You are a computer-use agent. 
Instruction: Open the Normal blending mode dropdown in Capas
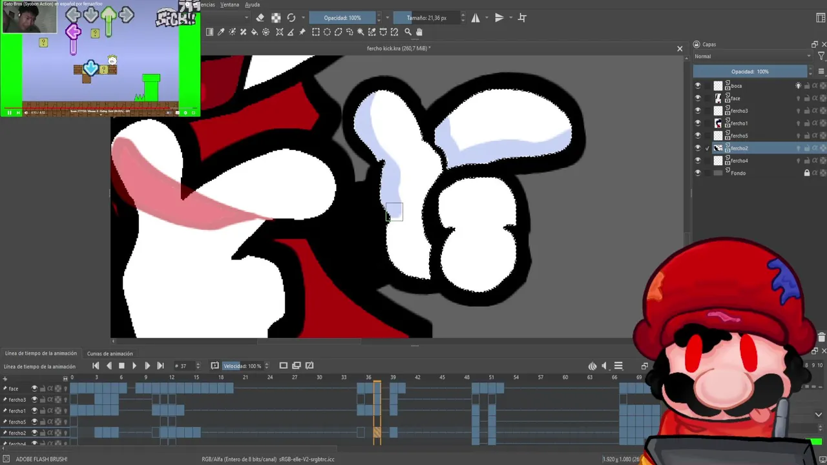[x=753, y=56]
